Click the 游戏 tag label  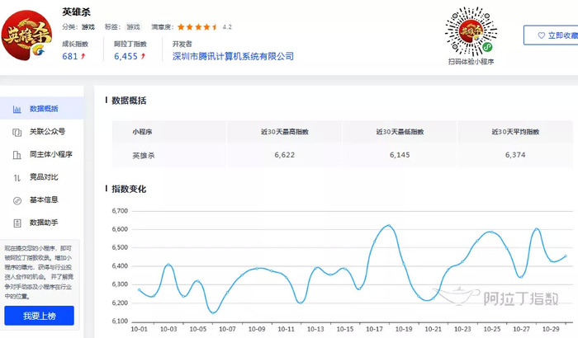coord(133,27)
